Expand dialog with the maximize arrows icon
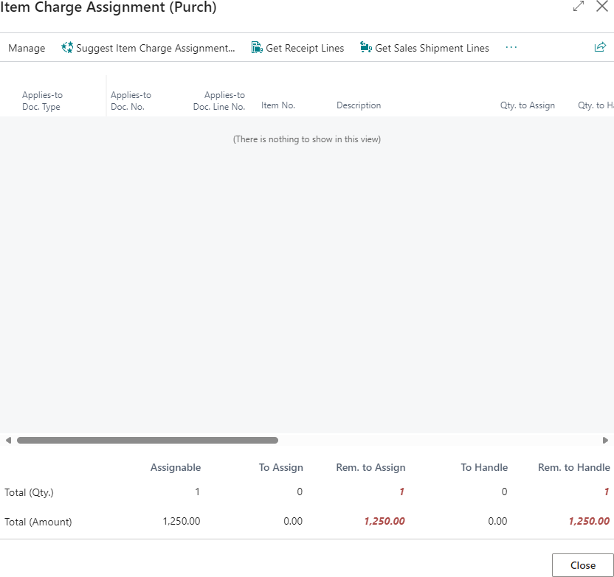 click(x=579, y=7)
